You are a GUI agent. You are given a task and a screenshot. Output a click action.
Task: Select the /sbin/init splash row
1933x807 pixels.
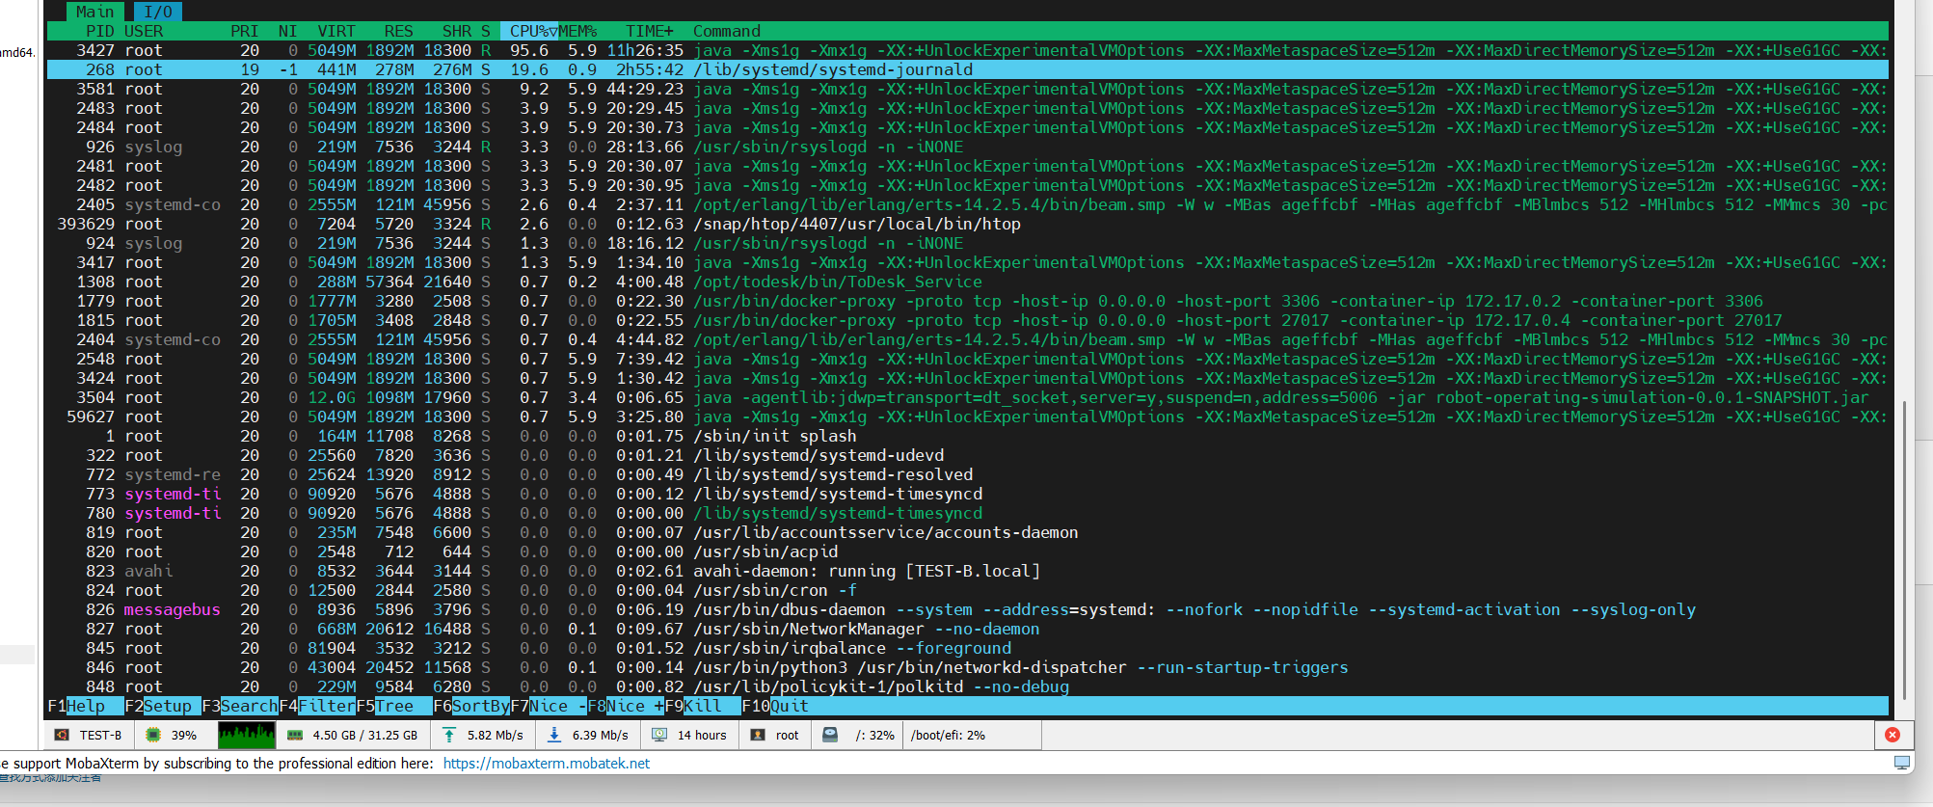968,436
